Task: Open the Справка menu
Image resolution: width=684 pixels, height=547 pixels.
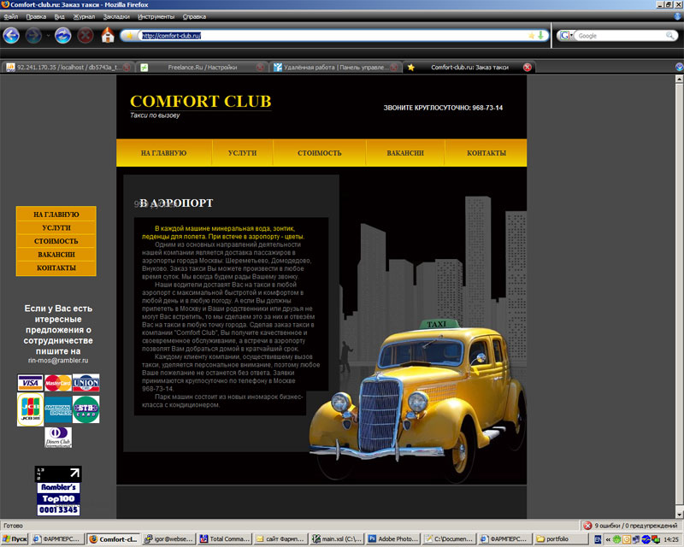Action: pyautogui.click(x=194, y=16)
